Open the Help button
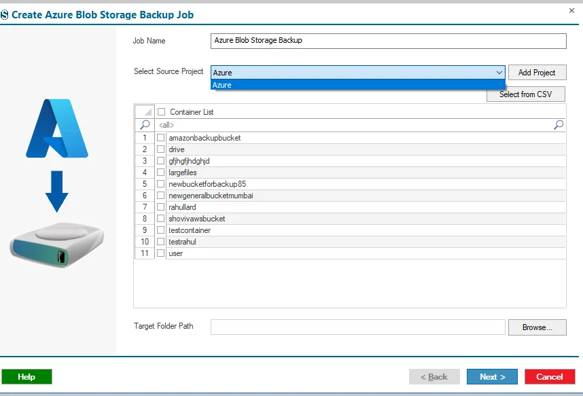Viewport: 583px width, 396px height. (26, 377)
